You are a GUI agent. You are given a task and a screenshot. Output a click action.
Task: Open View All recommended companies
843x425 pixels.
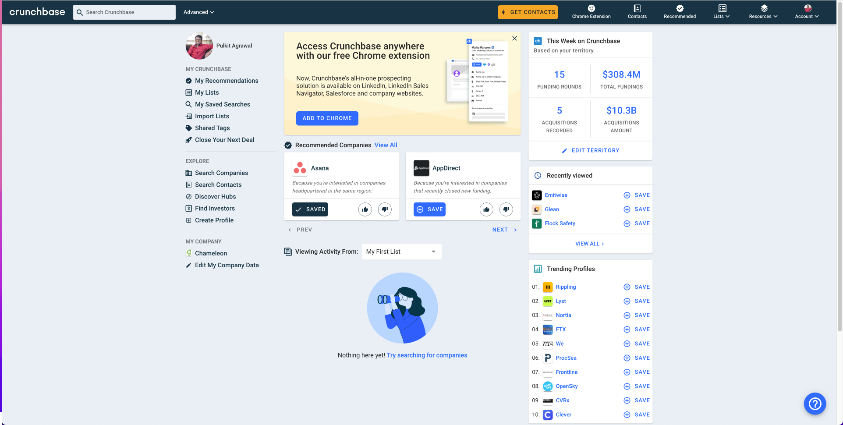coord(386,145)
